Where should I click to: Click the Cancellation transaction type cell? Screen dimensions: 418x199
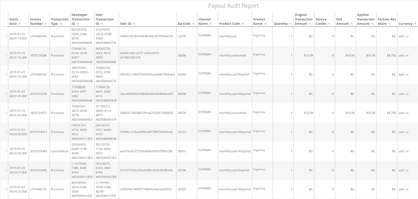[59, 151]
